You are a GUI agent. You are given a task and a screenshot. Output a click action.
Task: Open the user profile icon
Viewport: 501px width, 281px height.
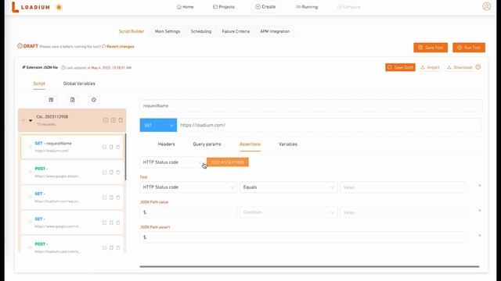(x=486, y=6)
